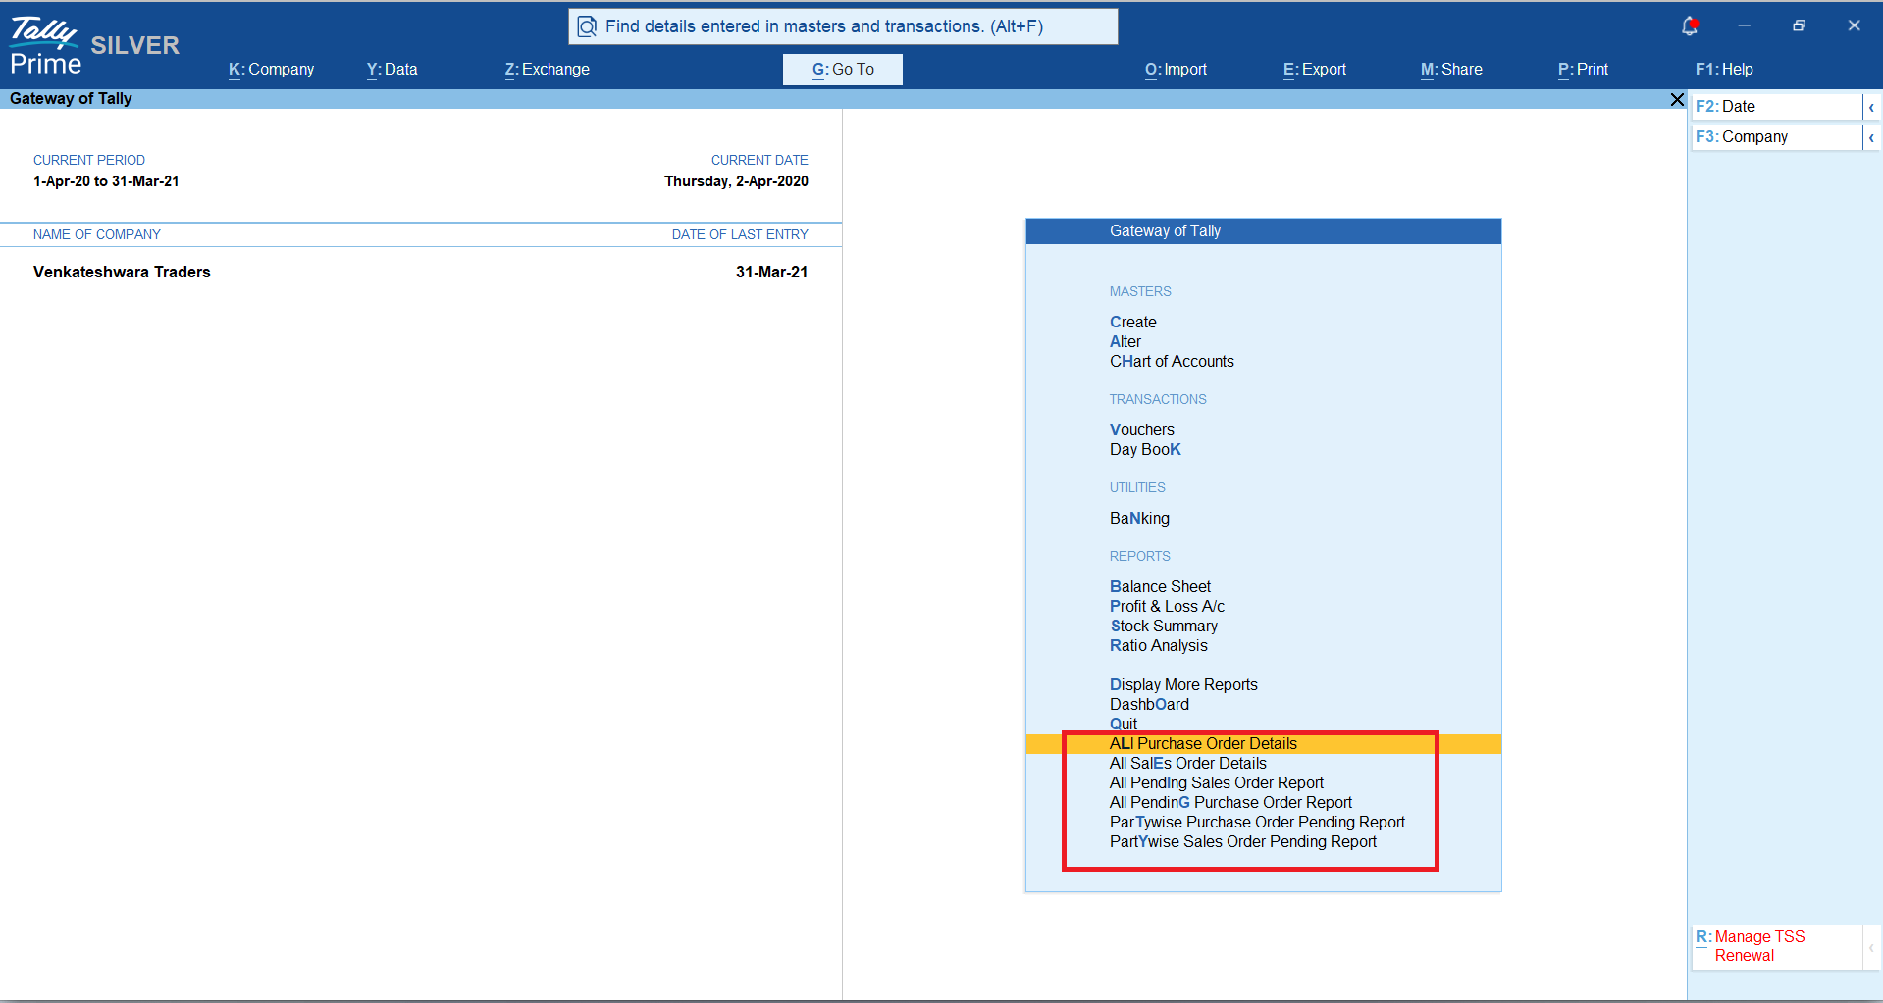Restore down the Tally Prime window

(x=1799, y=25)
